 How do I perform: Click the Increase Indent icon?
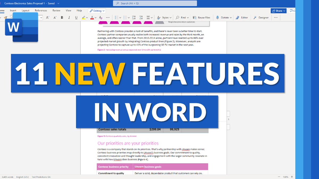[x=141, y=18]
